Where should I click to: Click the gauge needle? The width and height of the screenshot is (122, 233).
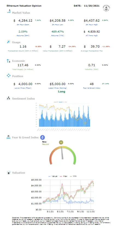62,153
